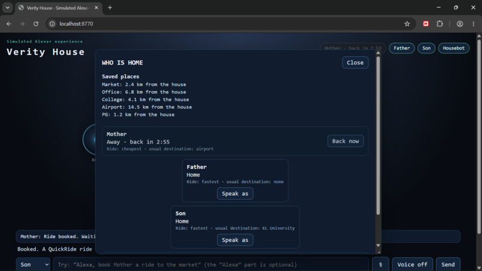Click the dialog scrollbar down arrow
Image resolution: width=482 pixels, height=271 pixels.
coord(378,245)
